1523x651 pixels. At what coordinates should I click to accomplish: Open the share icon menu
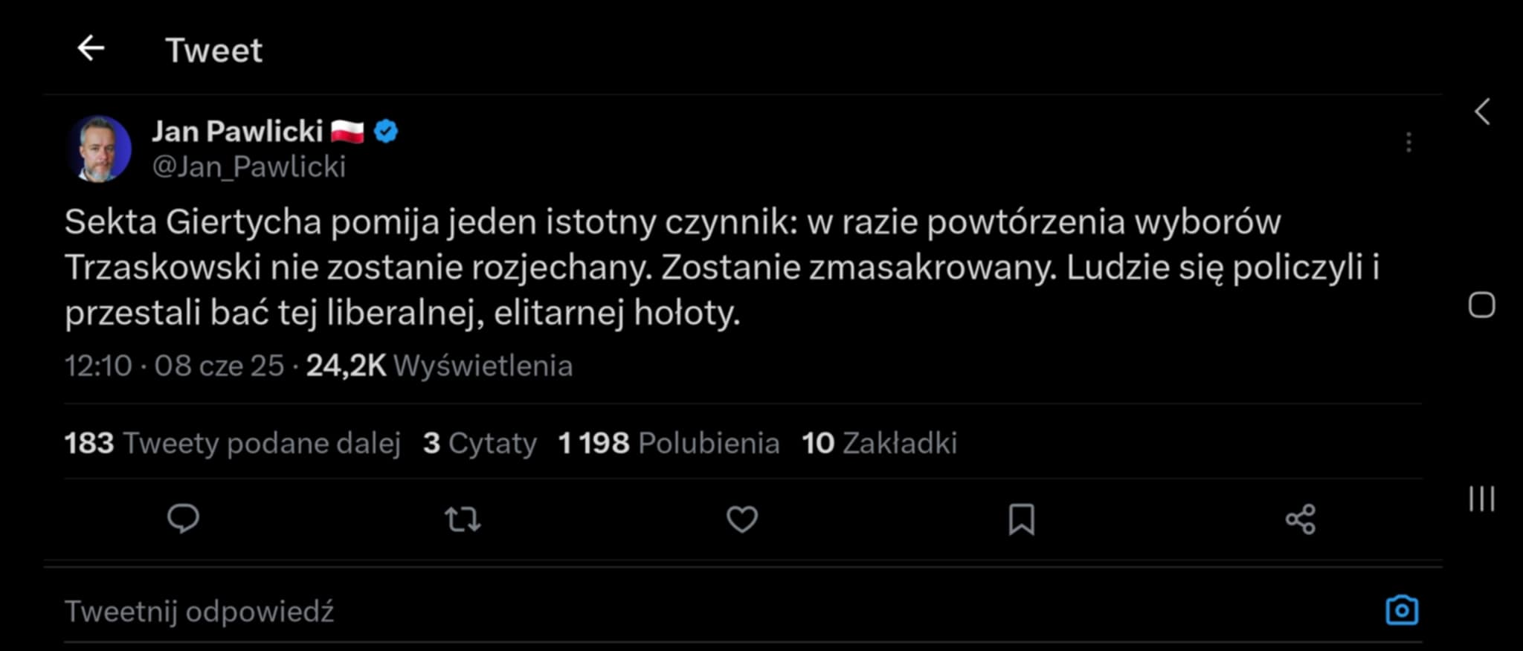pos(1301,519)
